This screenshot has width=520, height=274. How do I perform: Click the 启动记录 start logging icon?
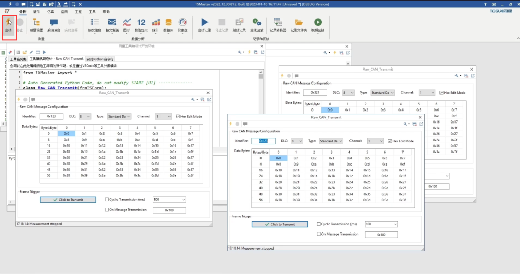[205, 23]
